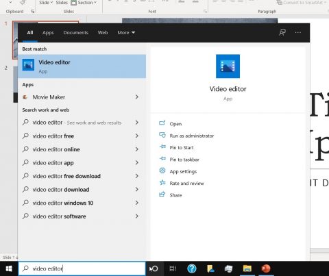
Task: Switch to the Web search tab
Action: 103,33
